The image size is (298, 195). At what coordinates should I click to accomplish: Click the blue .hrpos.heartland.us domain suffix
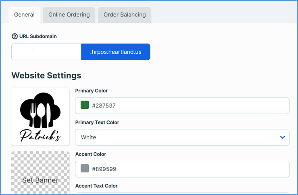[116, 52]
